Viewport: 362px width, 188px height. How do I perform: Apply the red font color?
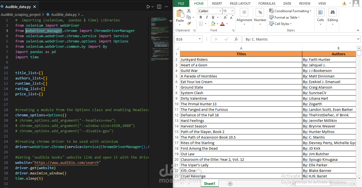click(x=222, y=24)
